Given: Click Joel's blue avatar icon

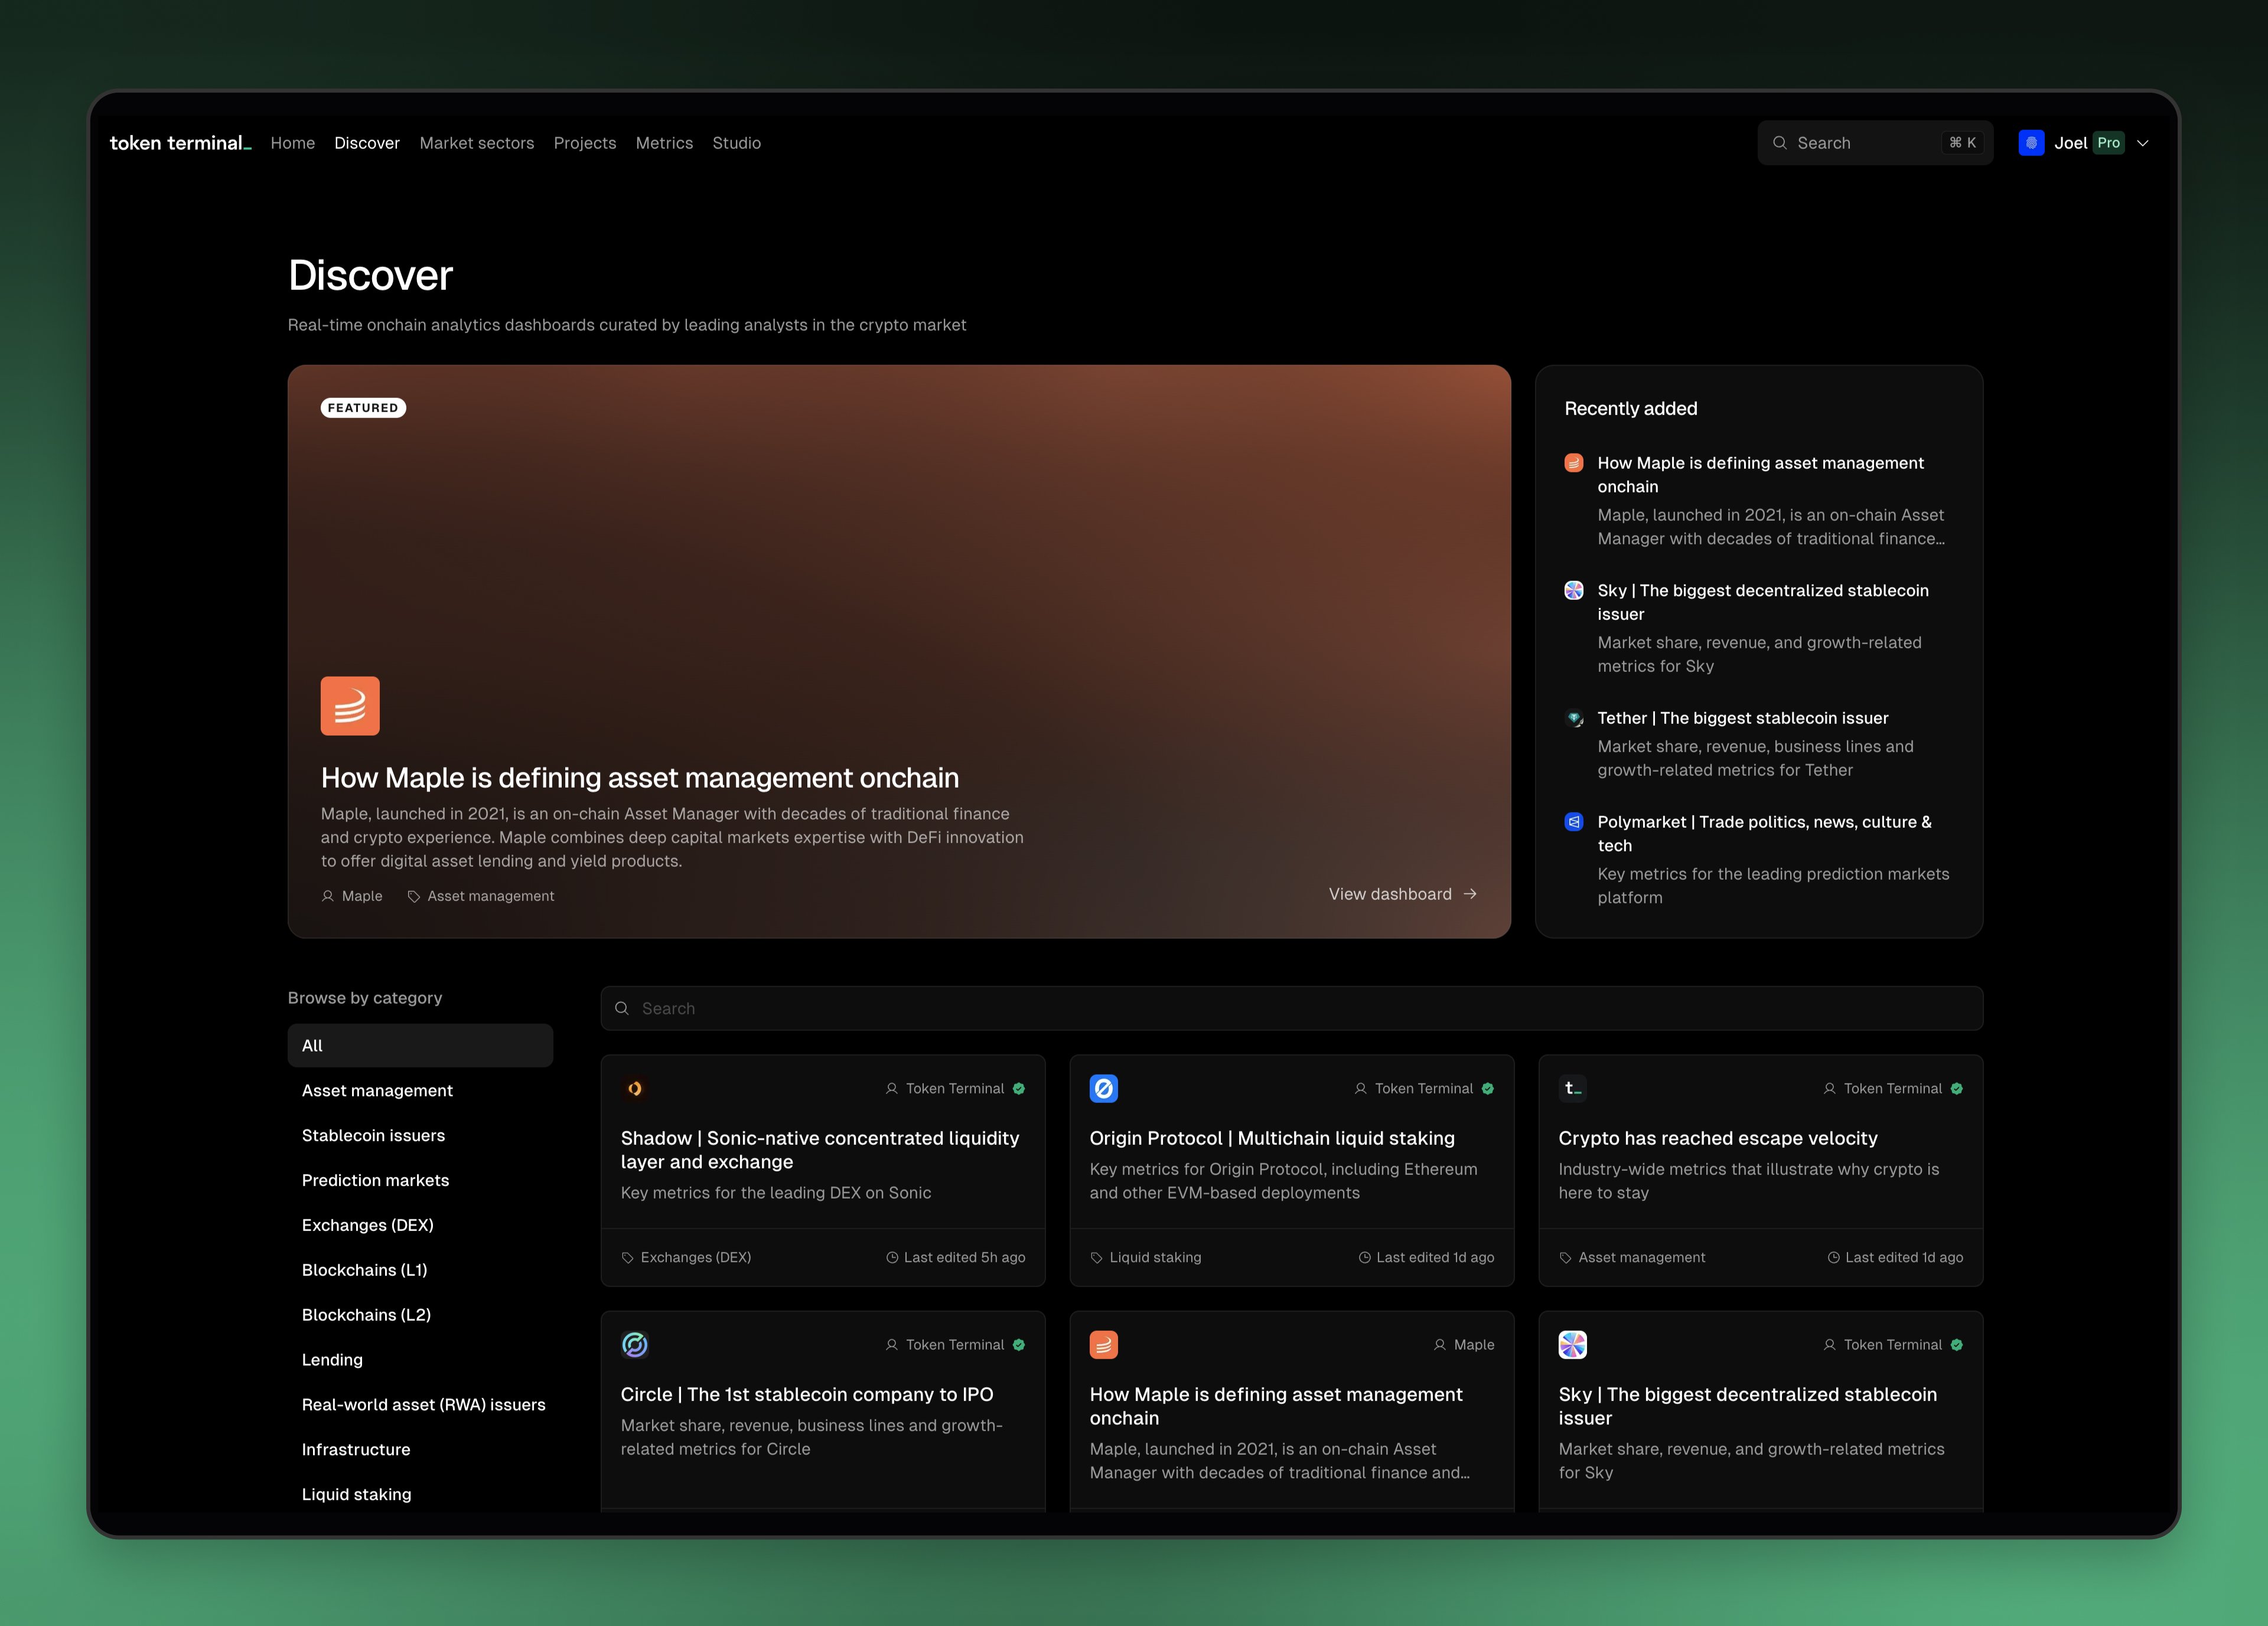Looking at the screenshot, I should point(2031,143).
